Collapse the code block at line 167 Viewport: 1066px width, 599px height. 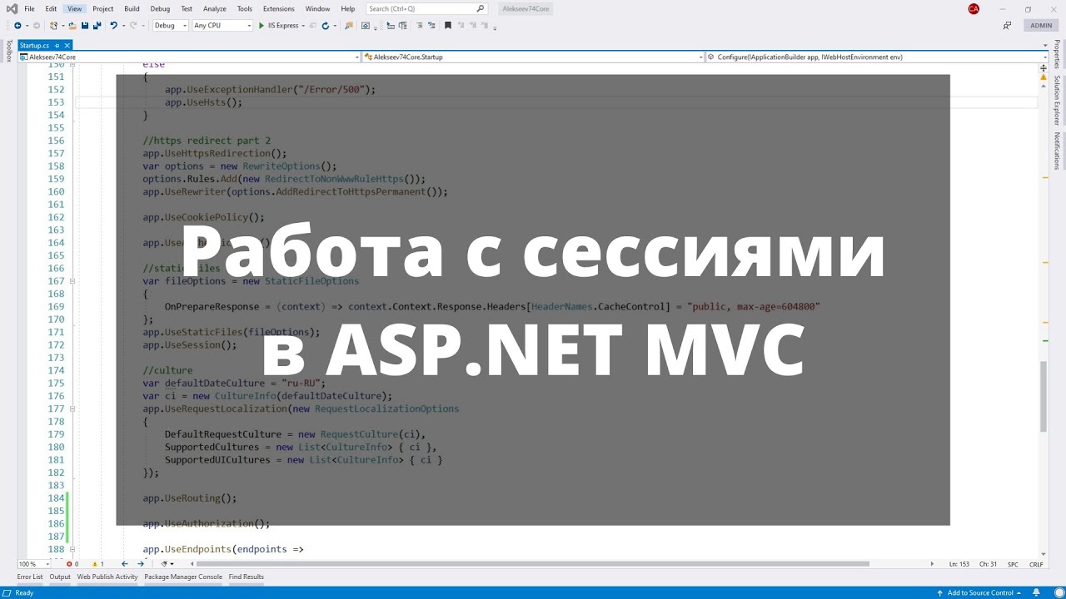tap(72, 281)
